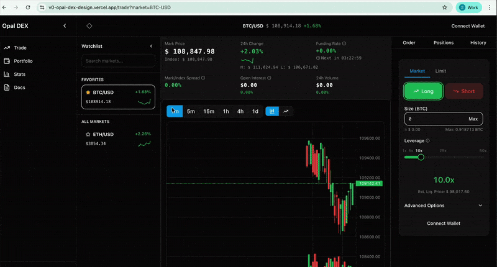Select BTC/USD favorite market card

pos(118,97)
